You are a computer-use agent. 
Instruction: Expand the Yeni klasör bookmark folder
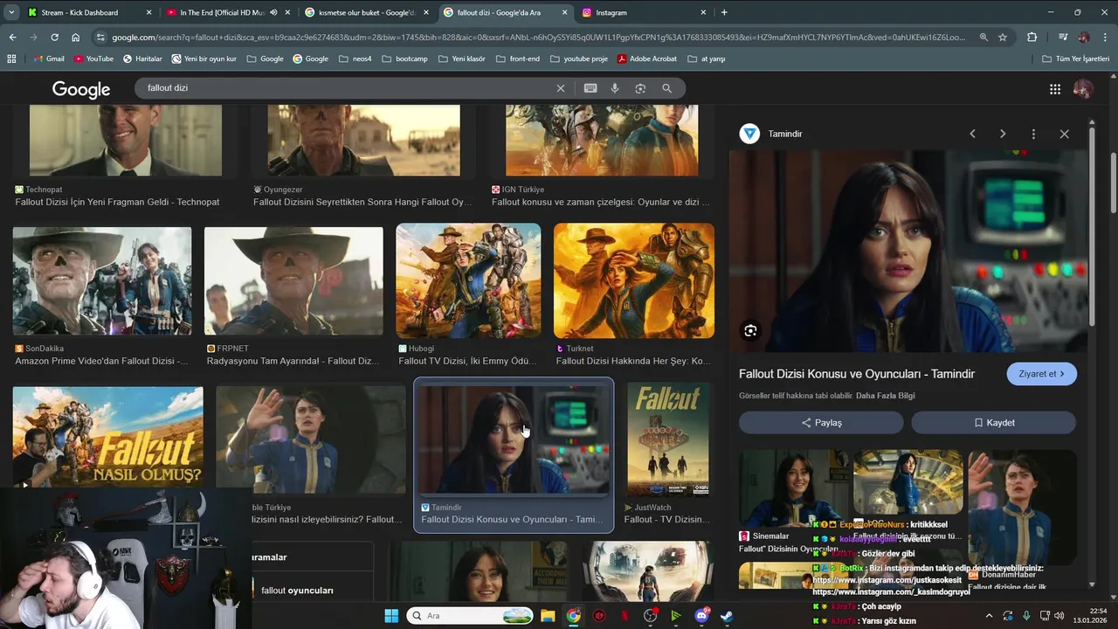[x=462, y=59]
